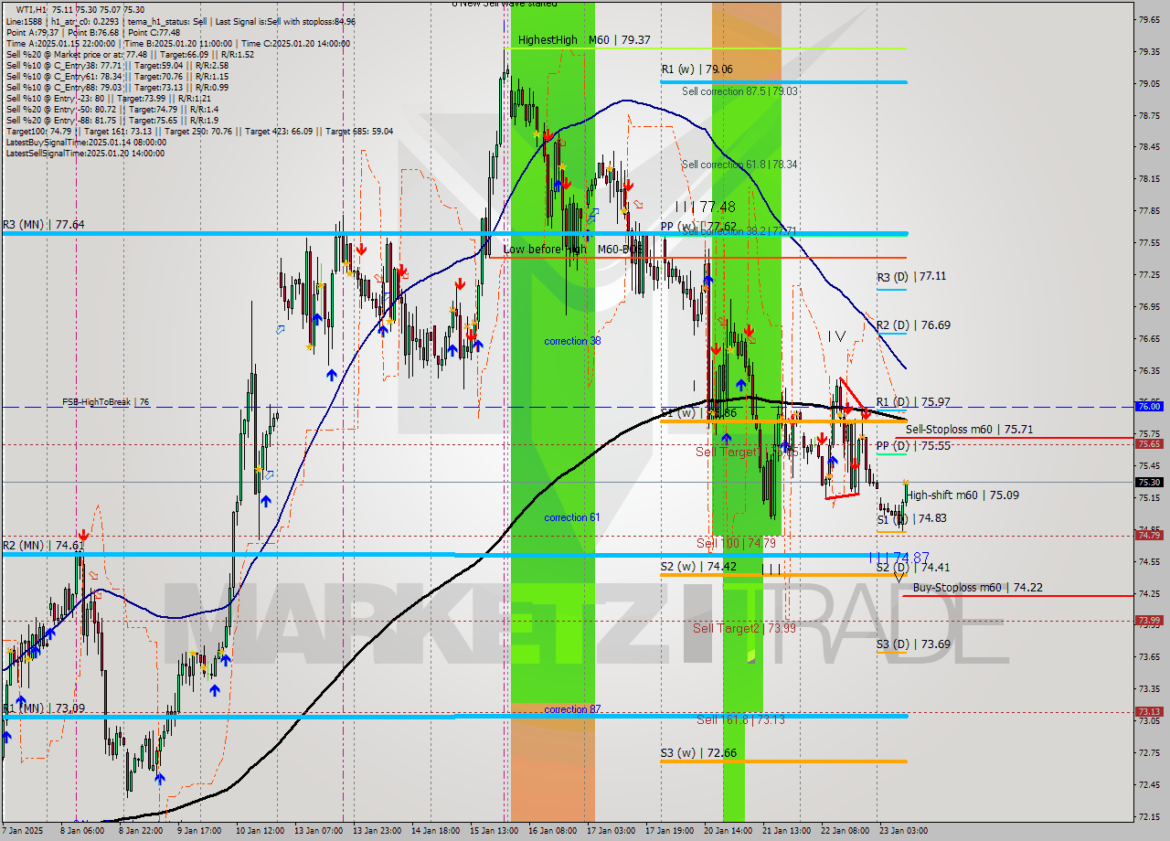Click the R2 (MN) | 74.61 monthly level label
This screenshot has height=841, width=1170.
(44, 545)
